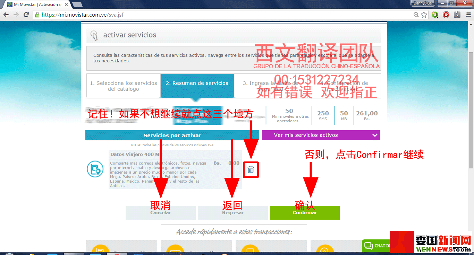Viewport: 474px width, 255px height.
Task: Click the Accede rápidamente a estas transacciones heading
Action: tap(234, 232)
